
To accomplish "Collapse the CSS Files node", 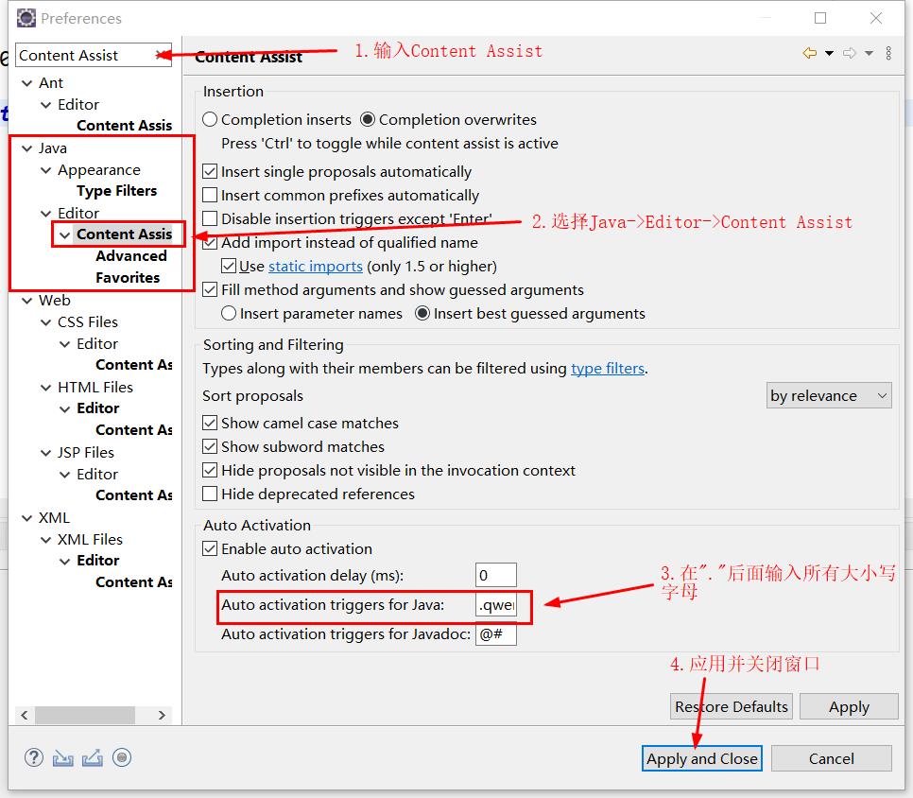I will [46, 322].
